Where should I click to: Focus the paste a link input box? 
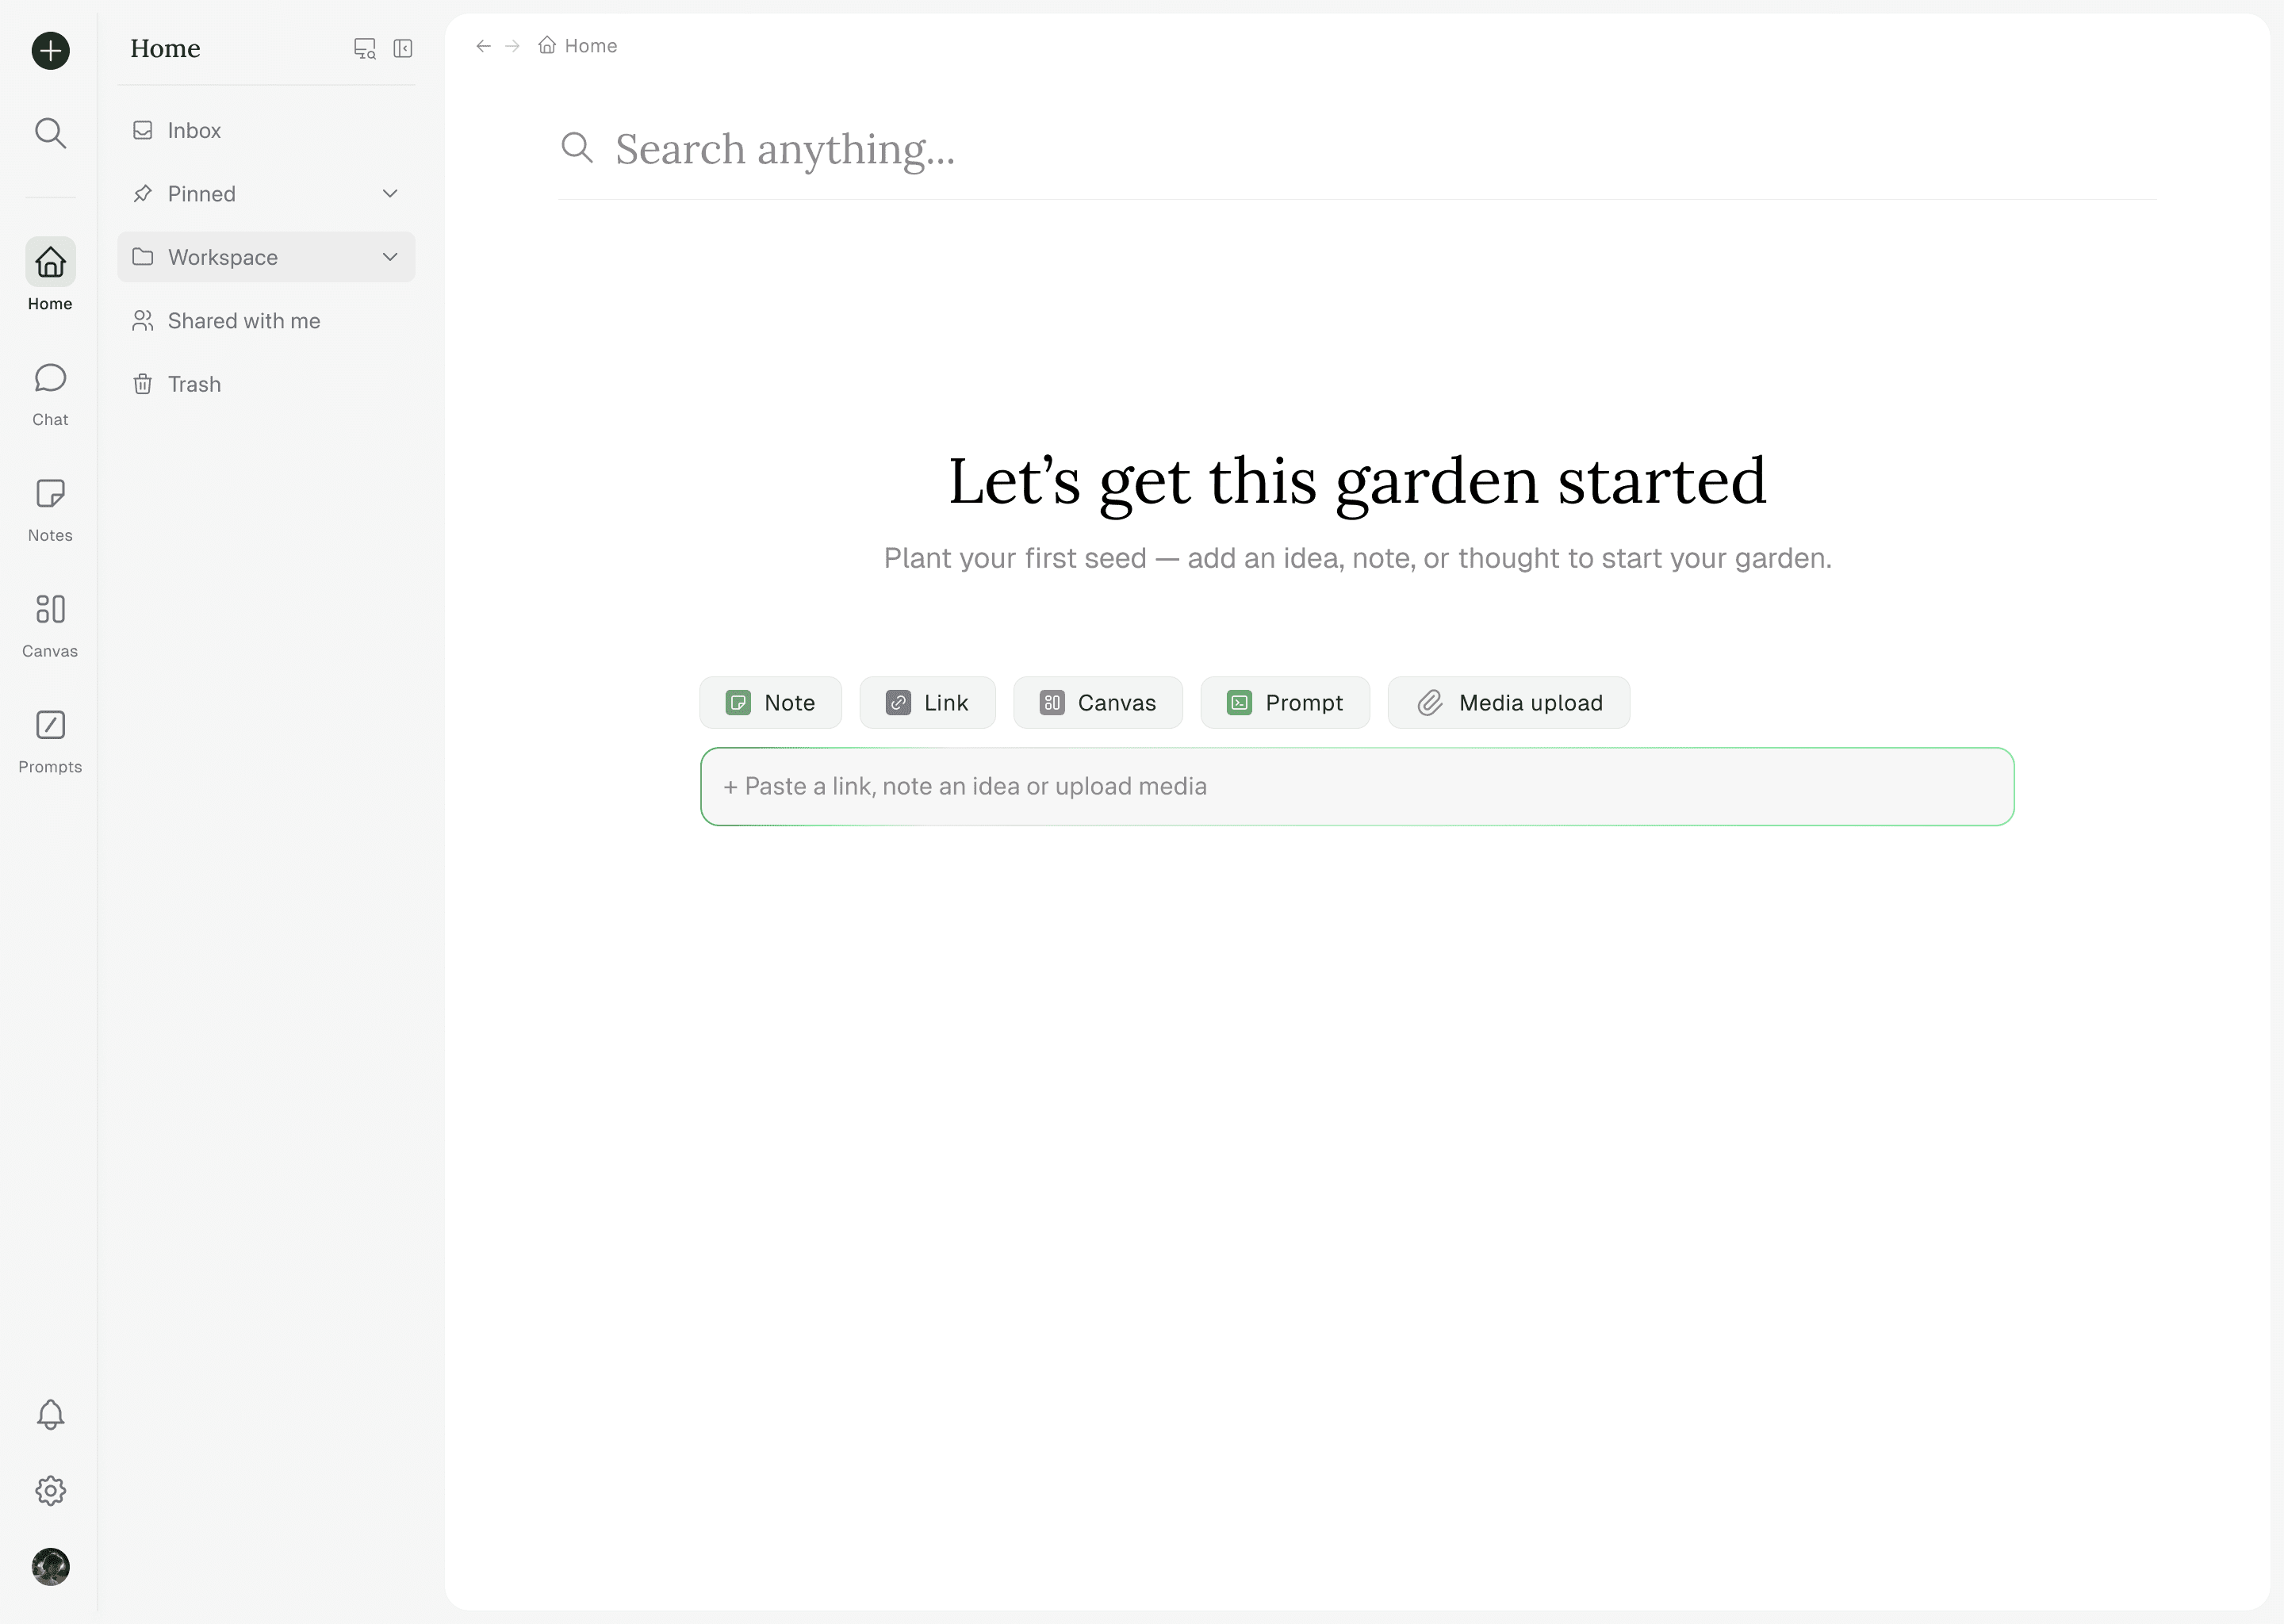(x=1356, y=787)
